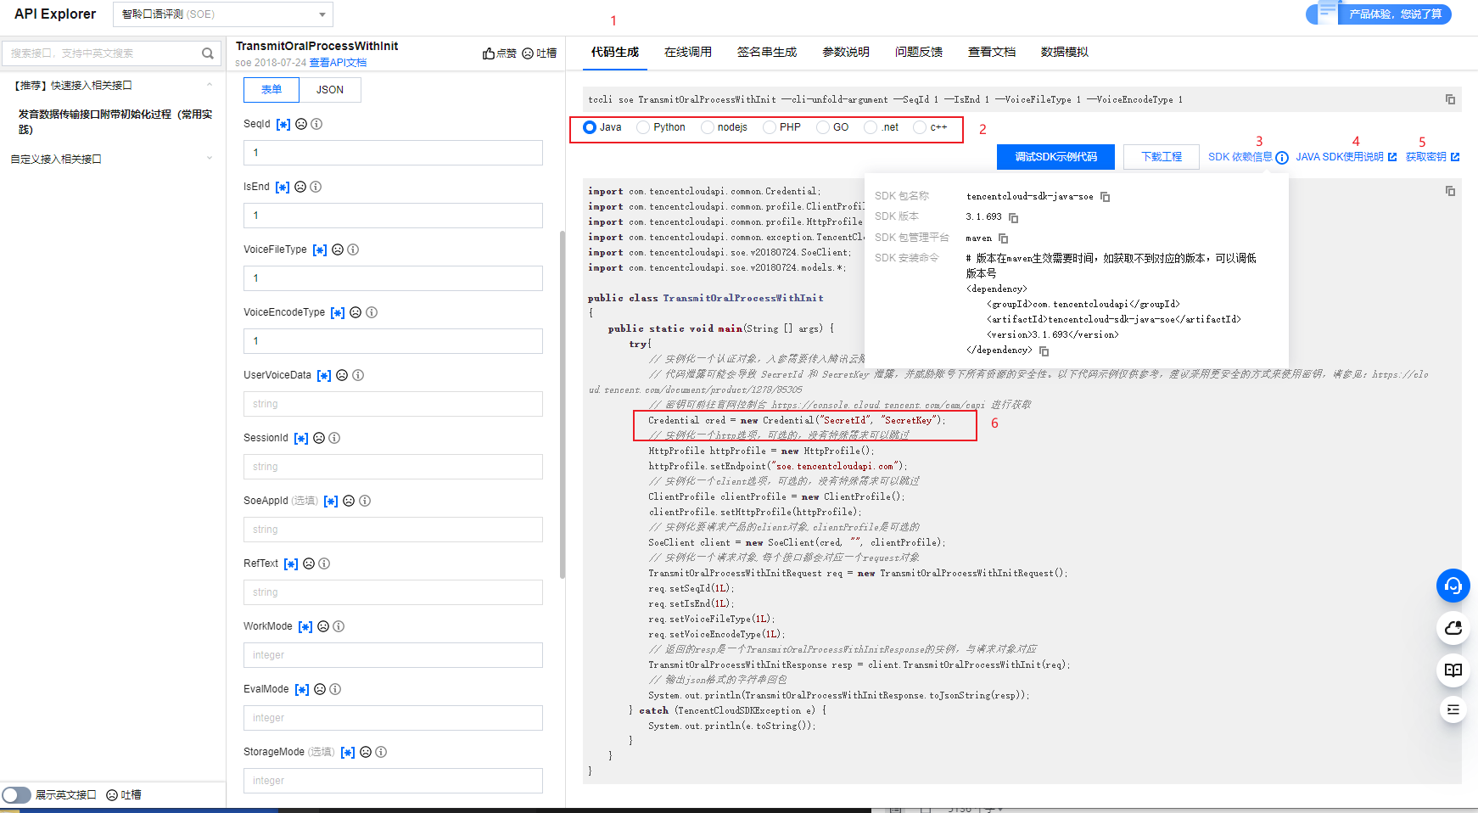Click the 吐槽 icon at bottom left
The width and height of the screenshot is (1478, 813).
click(x=112, y=795)
